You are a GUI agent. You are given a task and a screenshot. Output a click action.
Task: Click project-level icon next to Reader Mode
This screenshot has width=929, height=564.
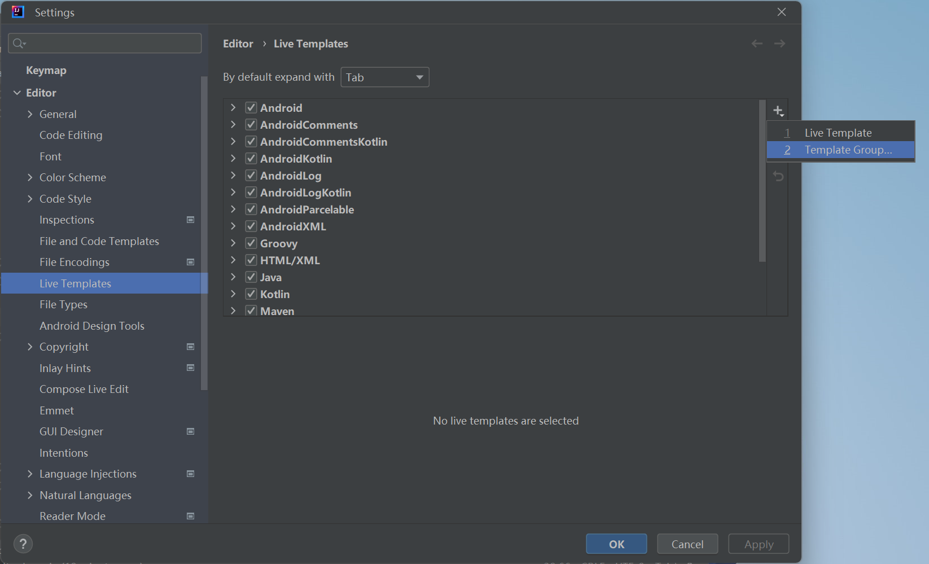(191, 516)
